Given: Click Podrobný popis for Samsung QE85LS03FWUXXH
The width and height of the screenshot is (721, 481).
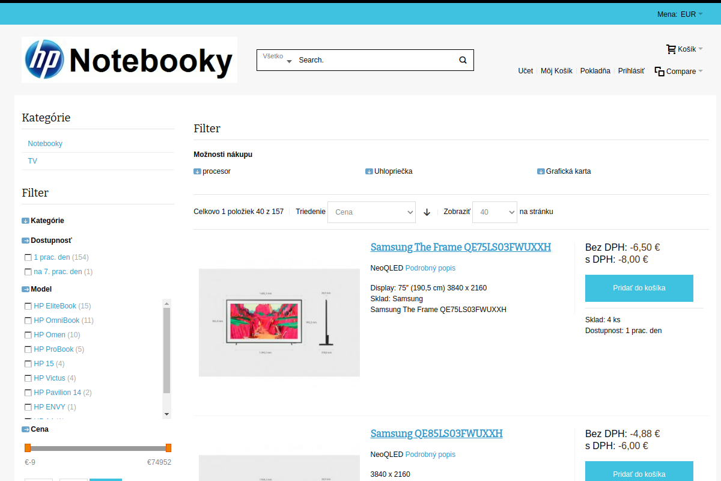Looking at the screenshot, I should point(430,455).
